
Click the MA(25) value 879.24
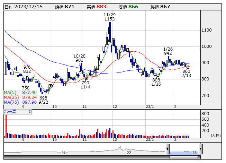coord(29,97)
